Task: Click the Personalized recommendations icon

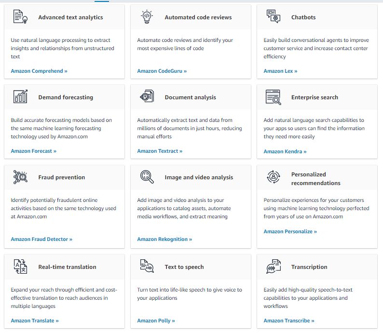Action: pyautogui.click(x=274, y=177)
